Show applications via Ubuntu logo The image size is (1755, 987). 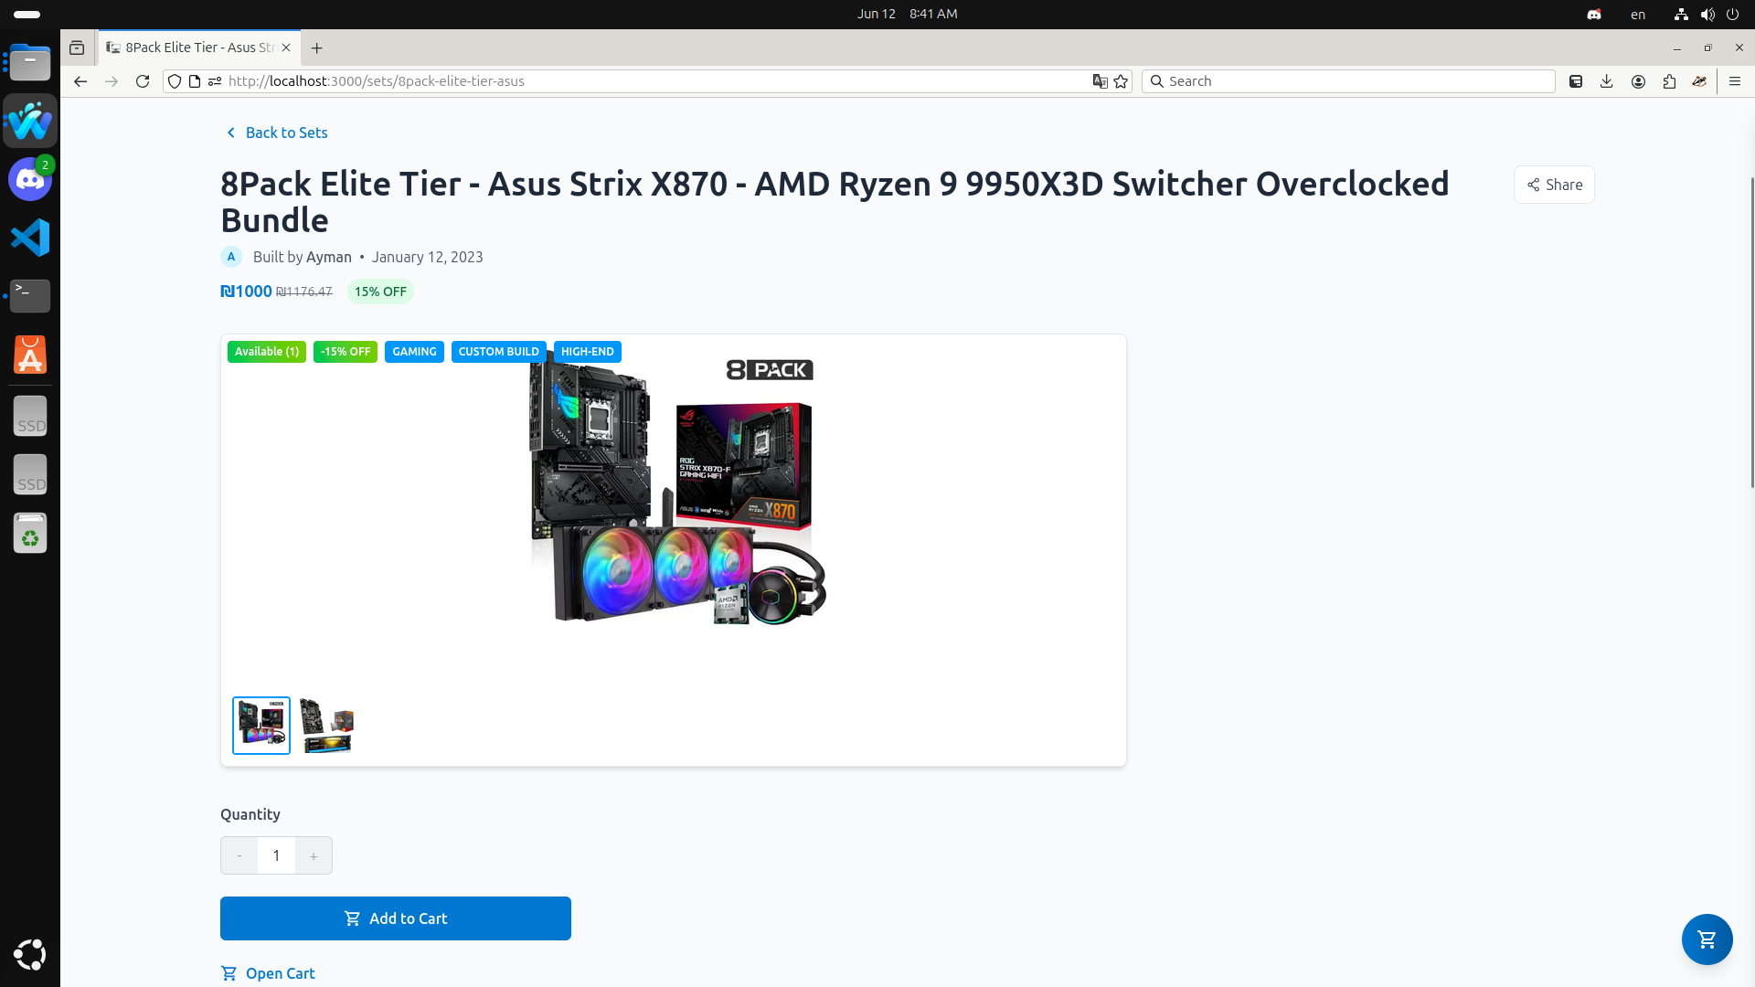click(x=30, y=954)
